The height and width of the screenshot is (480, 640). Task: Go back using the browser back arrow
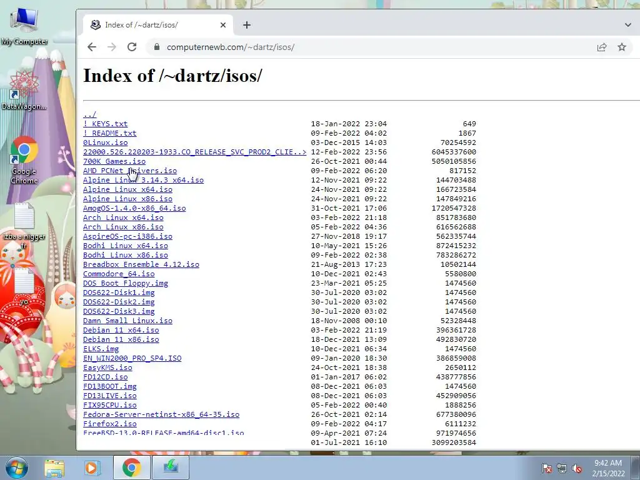pyautogui.click(x=92, y=47)
